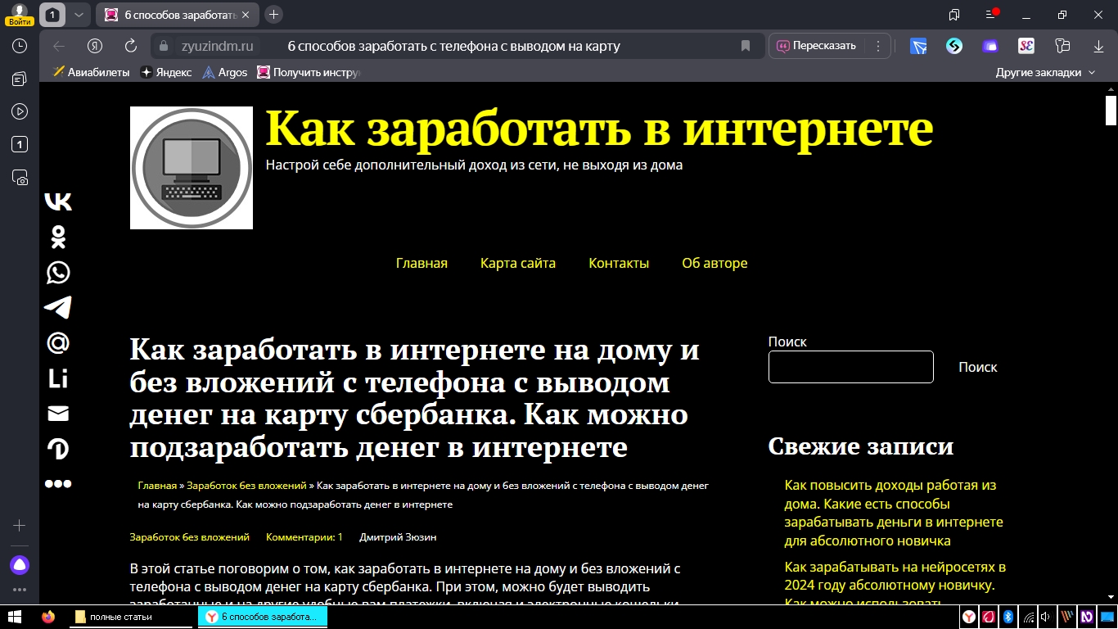
Task: Open Windows Start menu
Action: coord(14,616)
